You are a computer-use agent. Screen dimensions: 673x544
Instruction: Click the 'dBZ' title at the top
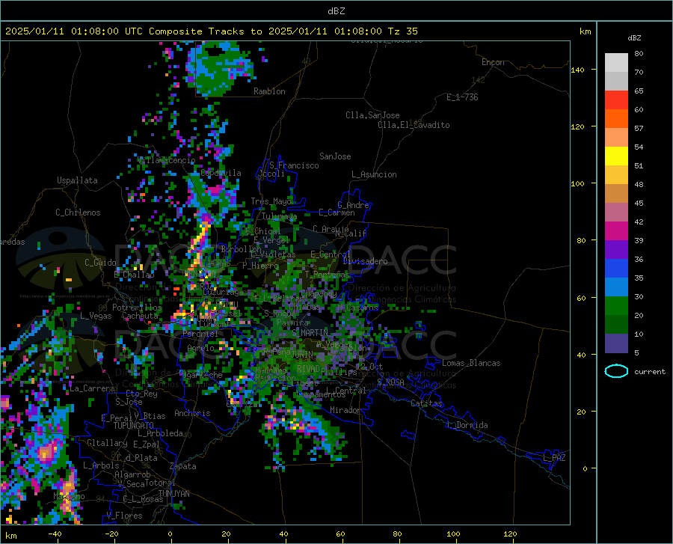tap(336, 11)
